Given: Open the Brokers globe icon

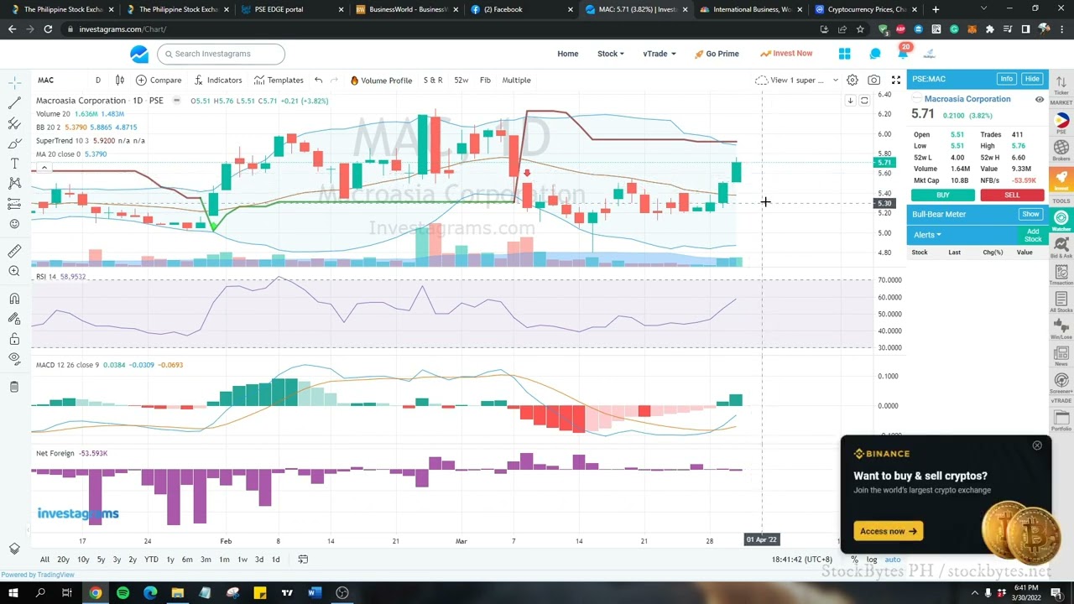Looking at the screenshot, I should click(x=1061, y=150).
